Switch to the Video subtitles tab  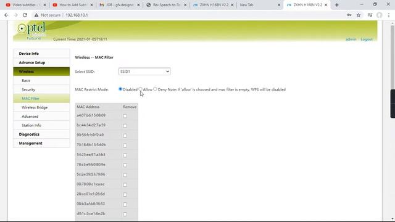point(26,5)
